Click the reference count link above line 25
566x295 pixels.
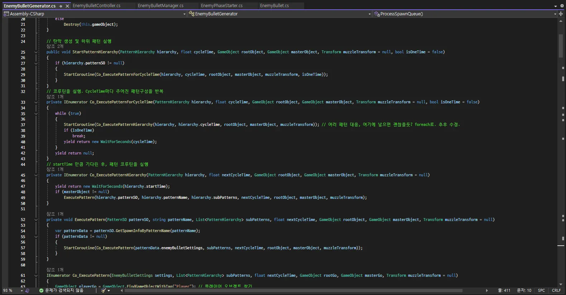[x=55, y=46]
